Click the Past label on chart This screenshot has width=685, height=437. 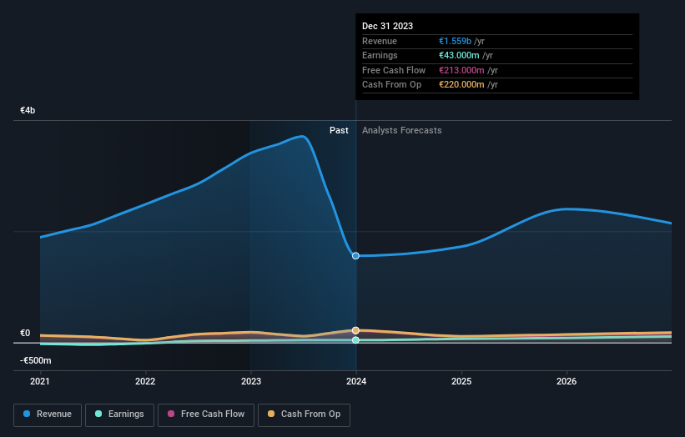(339, 131)
